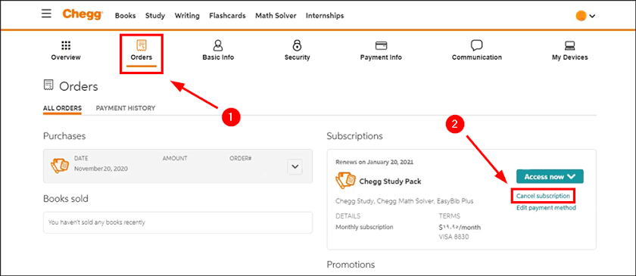This screenshot has width=636, height=276.
Task: Click the ORDER# column label
Action: point(241,159)
